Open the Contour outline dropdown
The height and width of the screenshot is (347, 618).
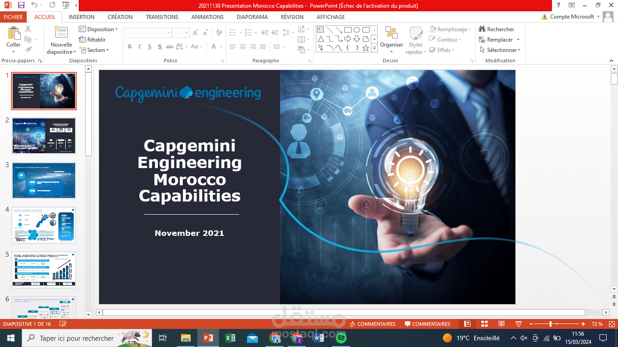pyautogui.click(x=446, y=40)
